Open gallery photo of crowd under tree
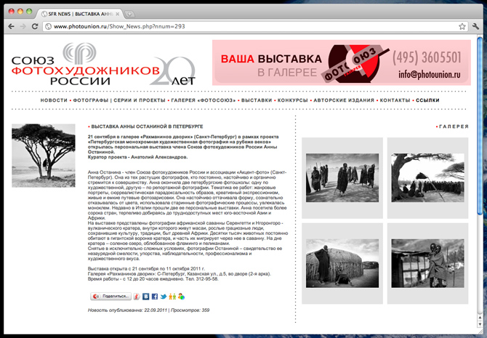 pyautogui.click(x=427, y=177)
